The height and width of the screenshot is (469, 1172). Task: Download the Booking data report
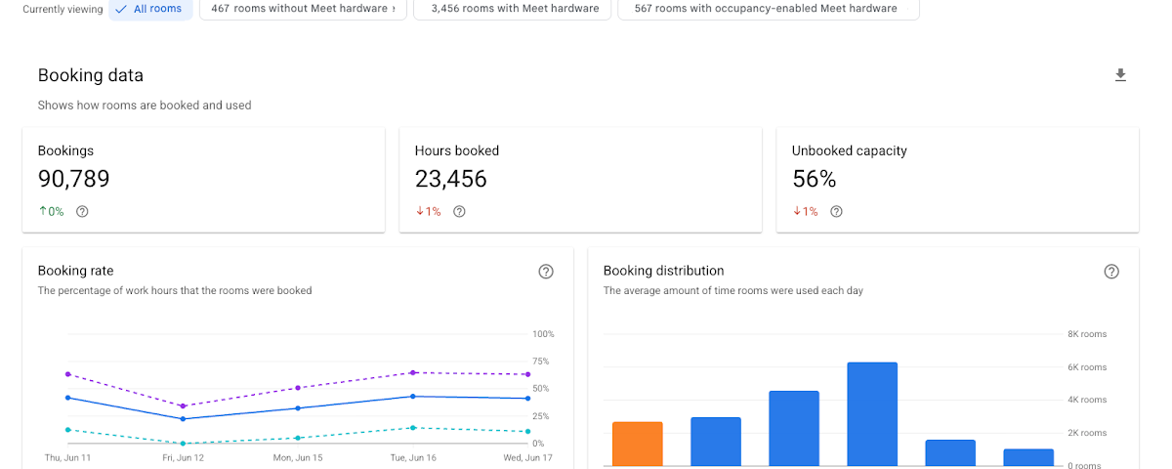coord(1120,75)
